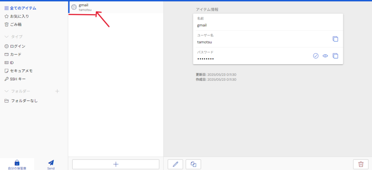Click the masked password dots

click(x=206, y=59)
